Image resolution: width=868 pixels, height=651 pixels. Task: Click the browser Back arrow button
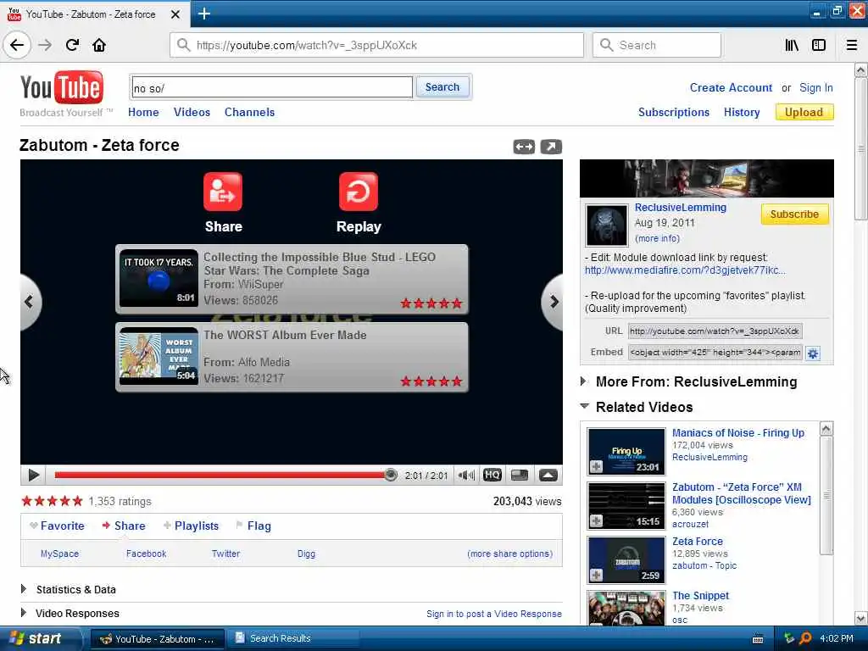[x=17, y=45]
